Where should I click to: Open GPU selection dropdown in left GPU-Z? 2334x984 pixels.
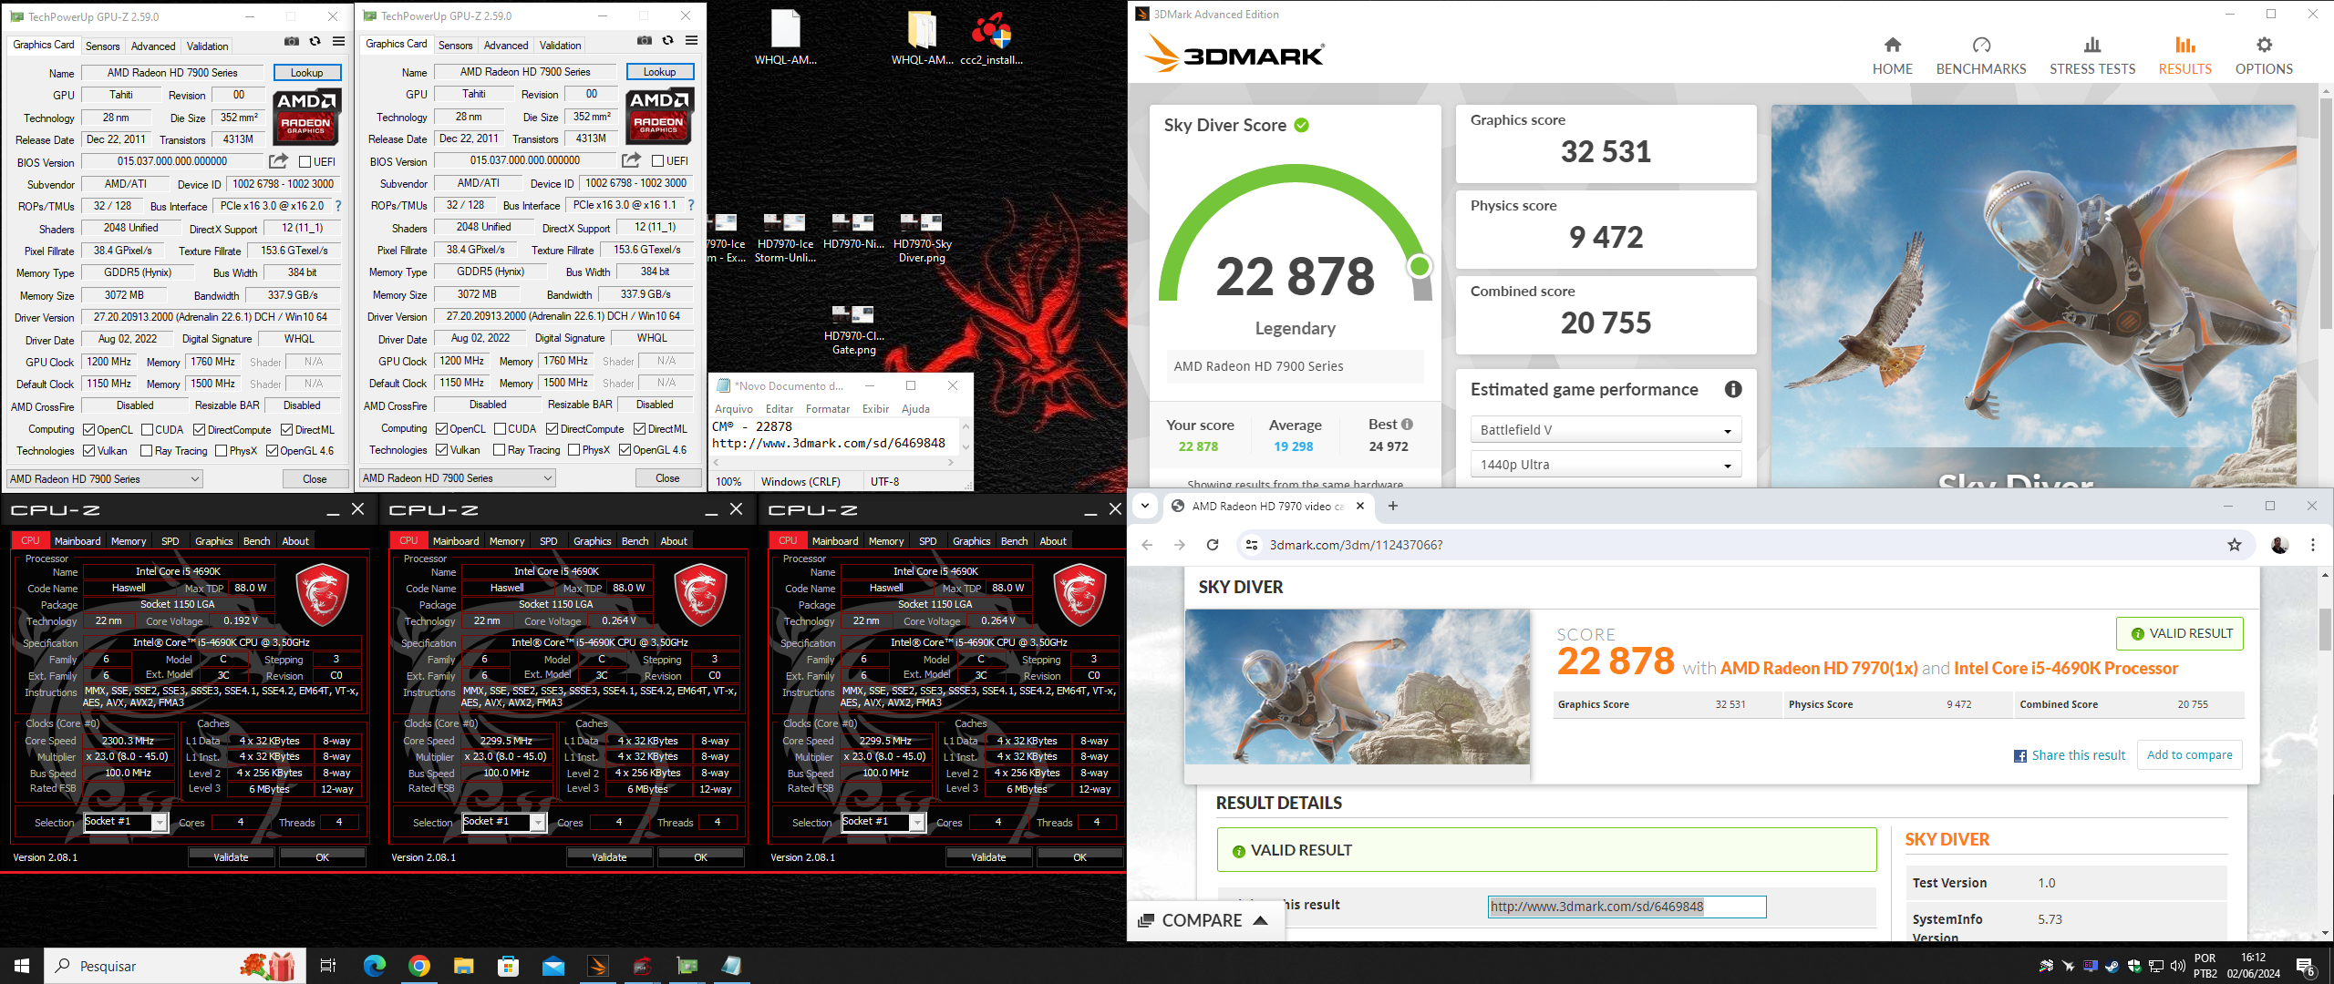point(104,479)
